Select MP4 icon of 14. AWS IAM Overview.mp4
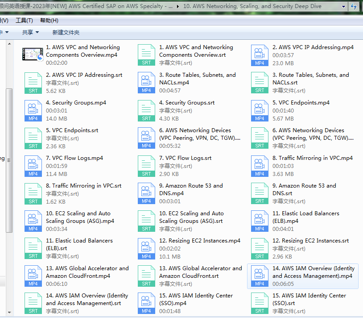 pos(260,276)
